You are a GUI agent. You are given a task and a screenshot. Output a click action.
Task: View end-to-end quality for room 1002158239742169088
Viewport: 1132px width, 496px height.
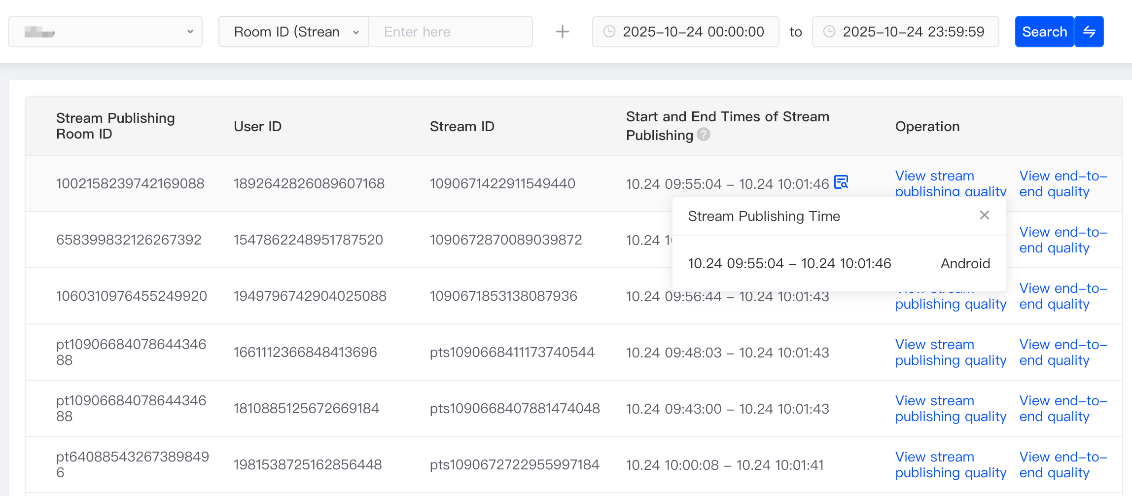(x=1062, y=183)
